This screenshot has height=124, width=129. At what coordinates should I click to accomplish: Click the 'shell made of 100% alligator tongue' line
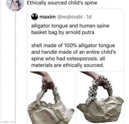click(73, 45)
